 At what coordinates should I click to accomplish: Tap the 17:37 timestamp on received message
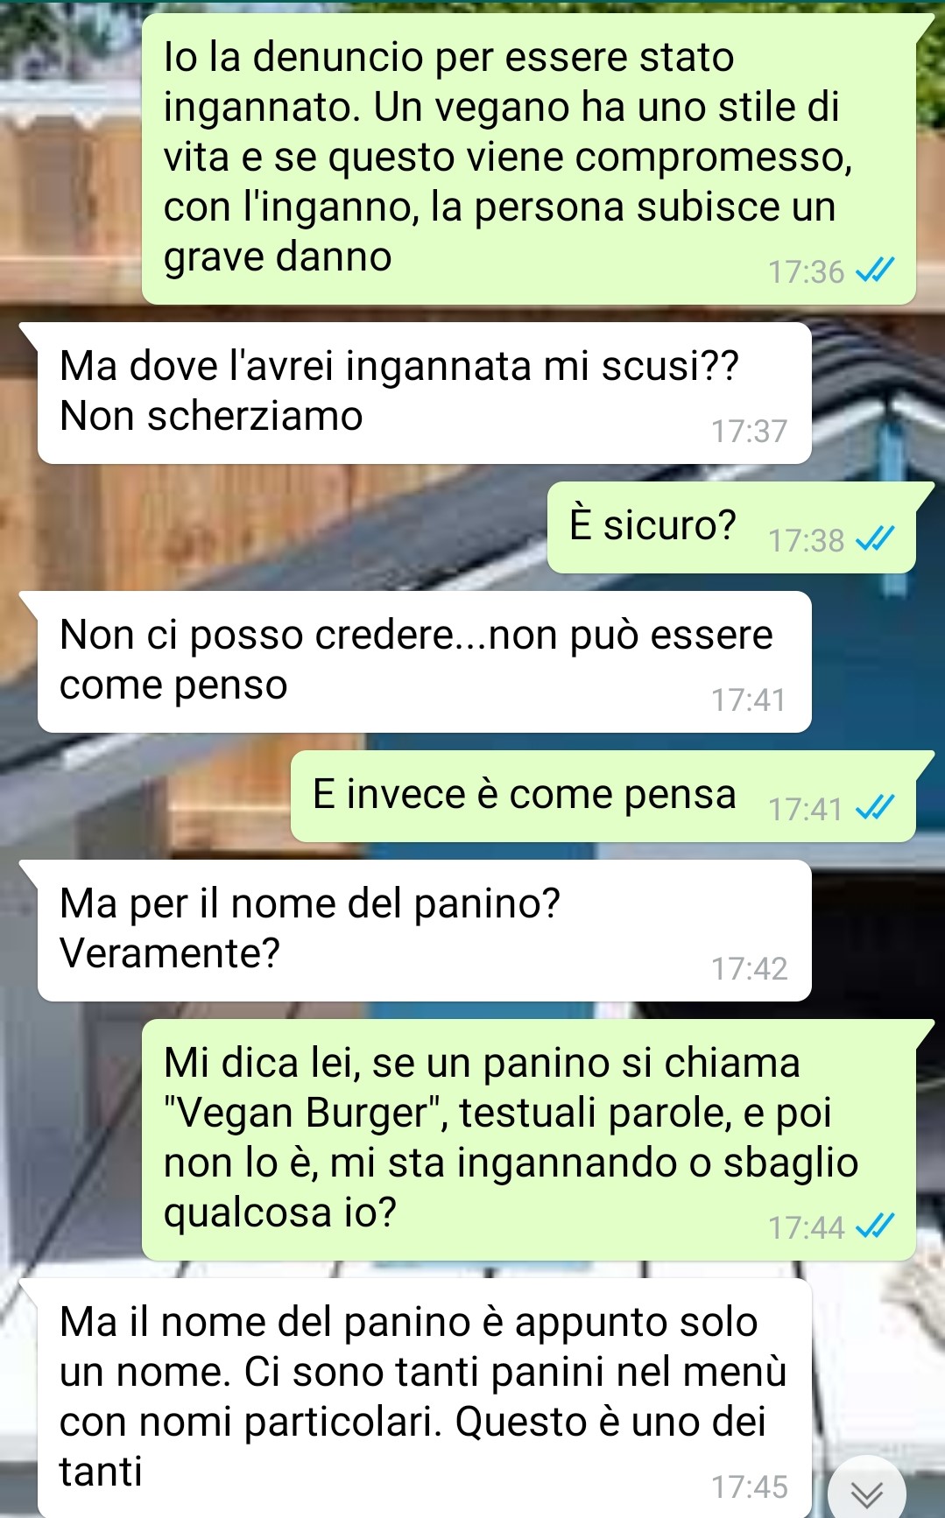tap(749, 432)
